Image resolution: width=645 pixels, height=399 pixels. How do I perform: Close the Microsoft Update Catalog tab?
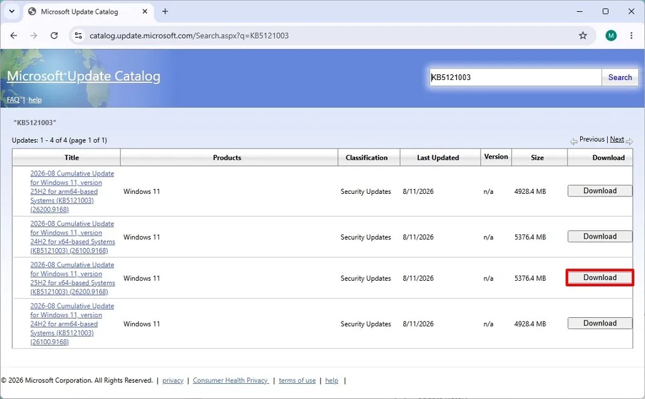[x=145, y=11]
